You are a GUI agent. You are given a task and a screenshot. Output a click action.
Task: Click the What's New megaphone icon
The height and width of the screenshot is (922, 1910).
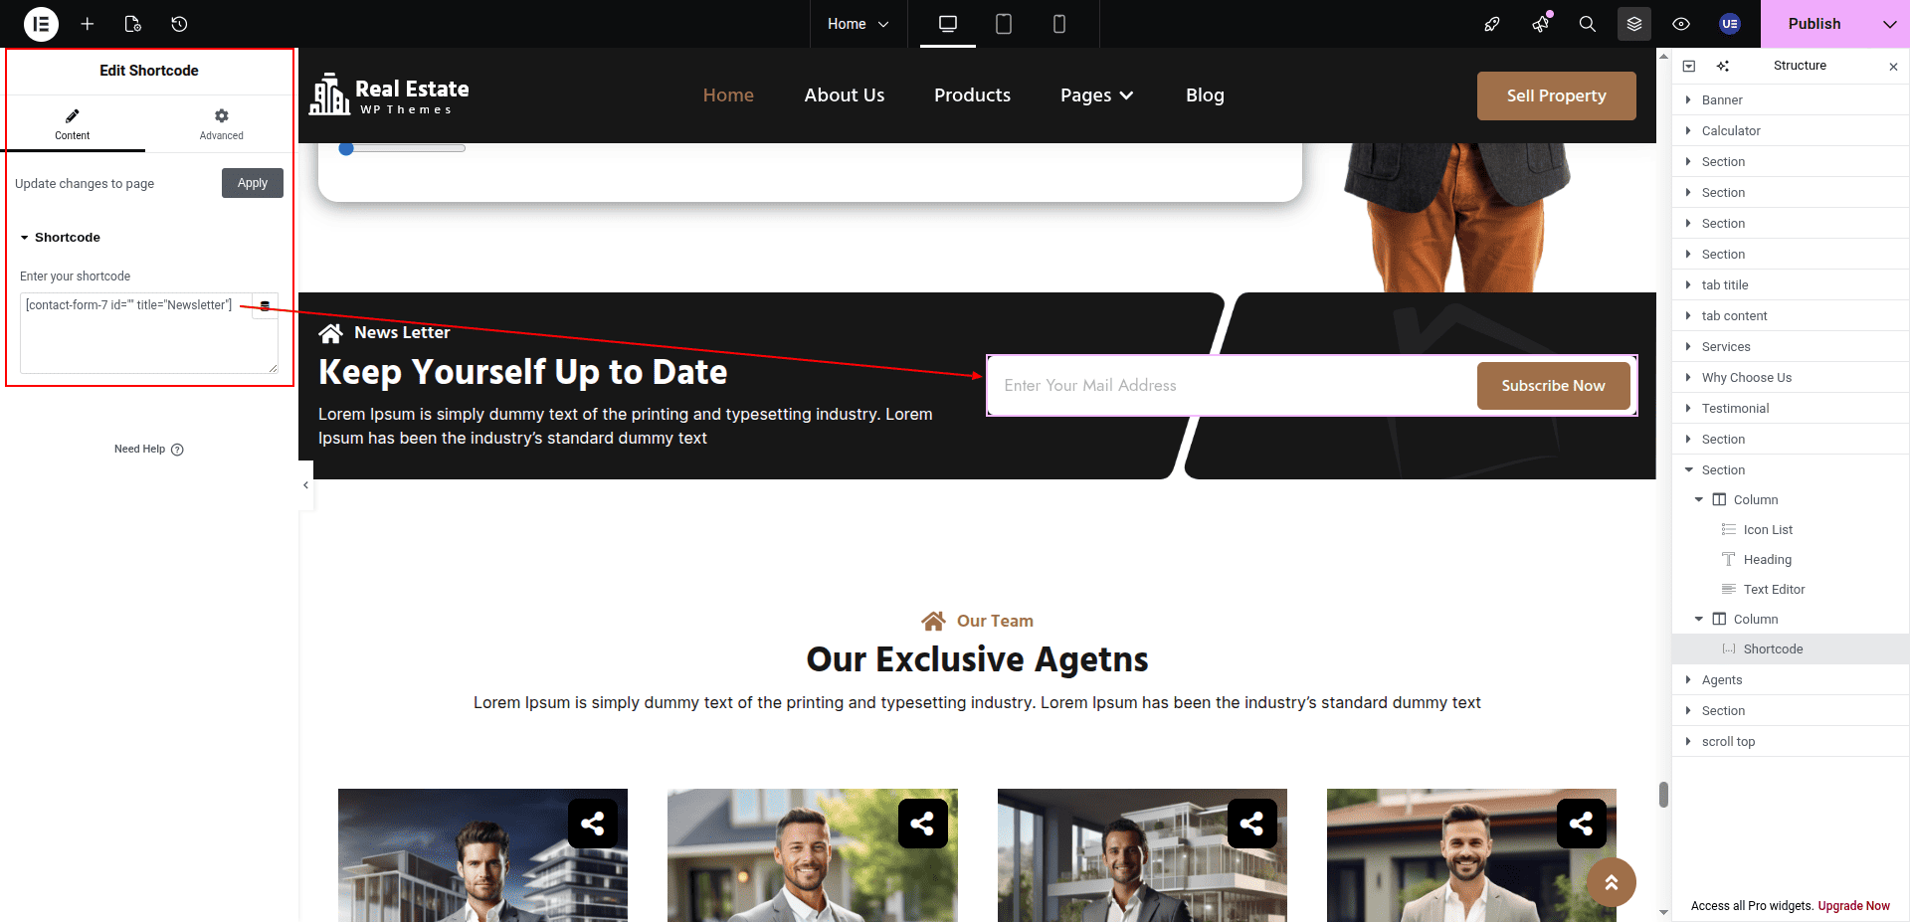pyautogui.click(x=1540, y=24)
